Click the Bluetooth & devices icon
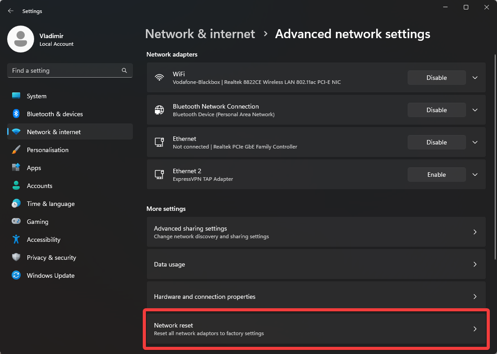497x354 pixels. [x=16, y=114]
